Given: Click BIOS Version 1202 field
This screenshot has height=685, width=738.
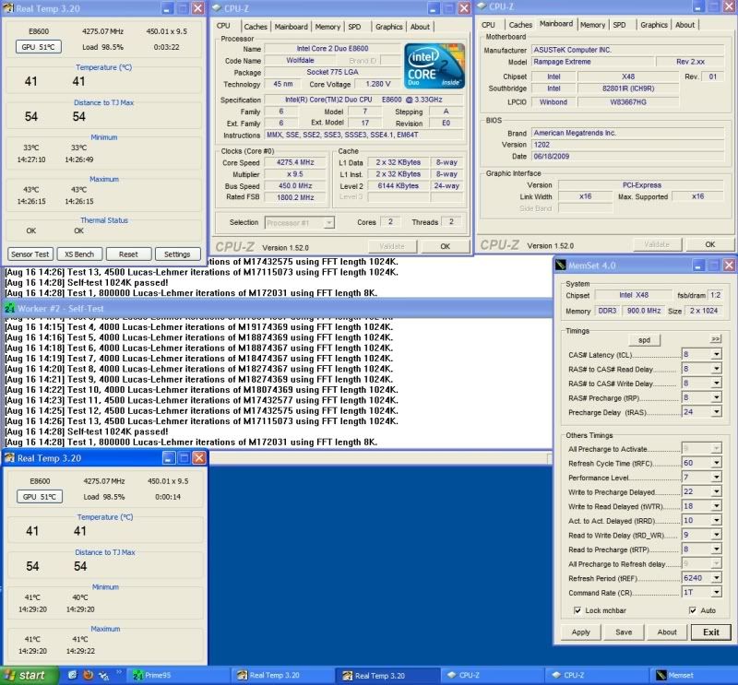Looking at the screenshot, I should [628, 145].
